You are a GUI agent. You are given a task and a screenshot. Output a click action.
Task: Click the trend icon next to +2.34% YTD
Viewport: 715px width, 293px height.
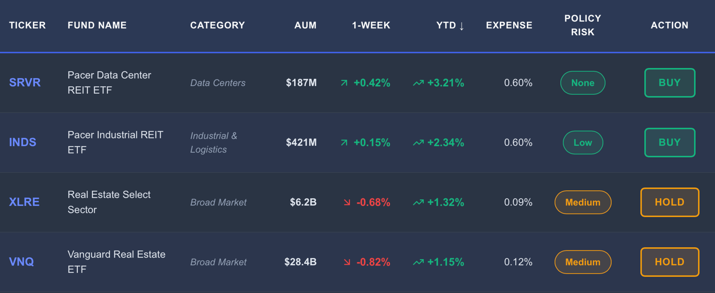(418, 143)
